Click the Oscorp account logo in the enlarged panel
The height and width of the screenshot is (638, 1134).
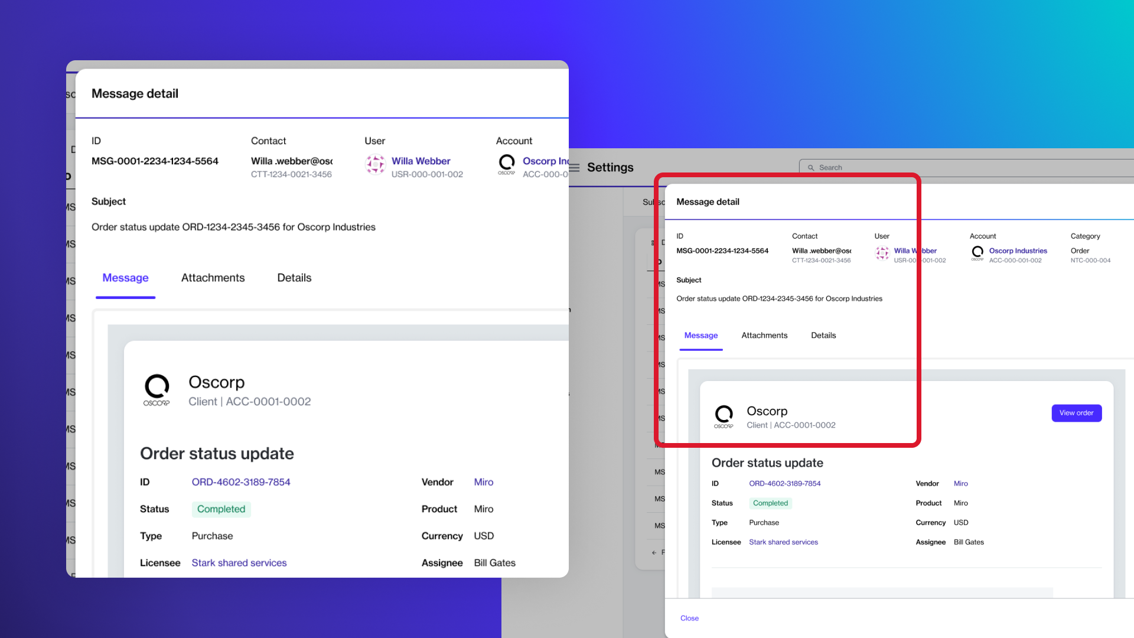coord(507,164)
